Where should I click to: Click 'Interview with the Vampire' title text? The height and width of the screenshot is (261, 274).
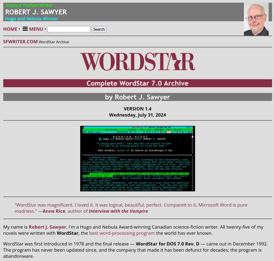(x=118, y=211)
